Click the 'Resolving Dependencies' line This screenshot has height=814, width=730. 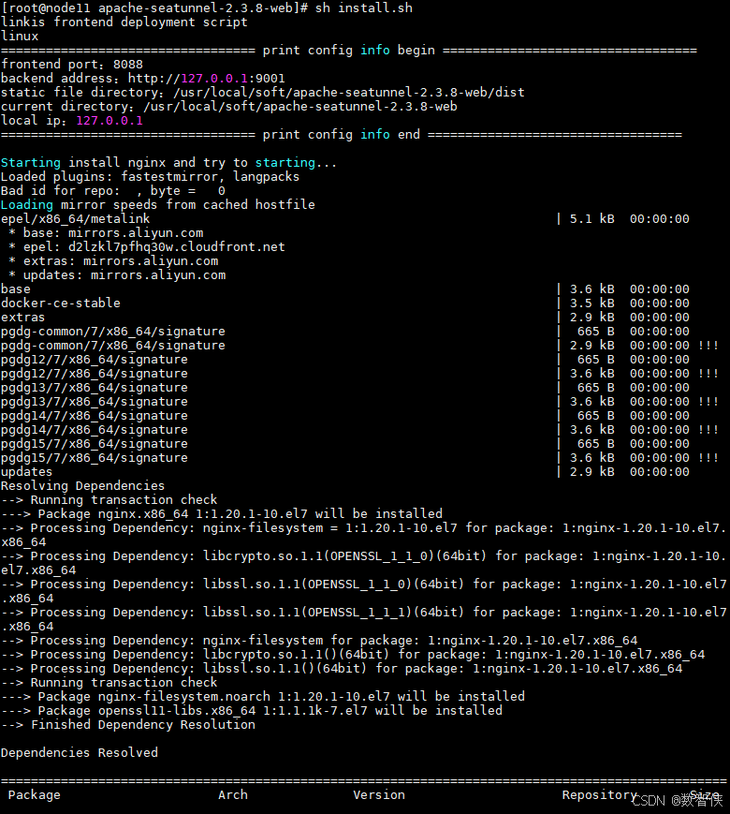tap(82, 485)
